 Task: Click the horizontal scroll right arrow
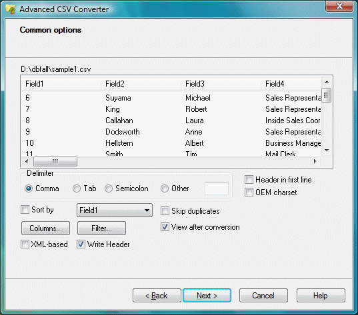click(x=315, y=161)
